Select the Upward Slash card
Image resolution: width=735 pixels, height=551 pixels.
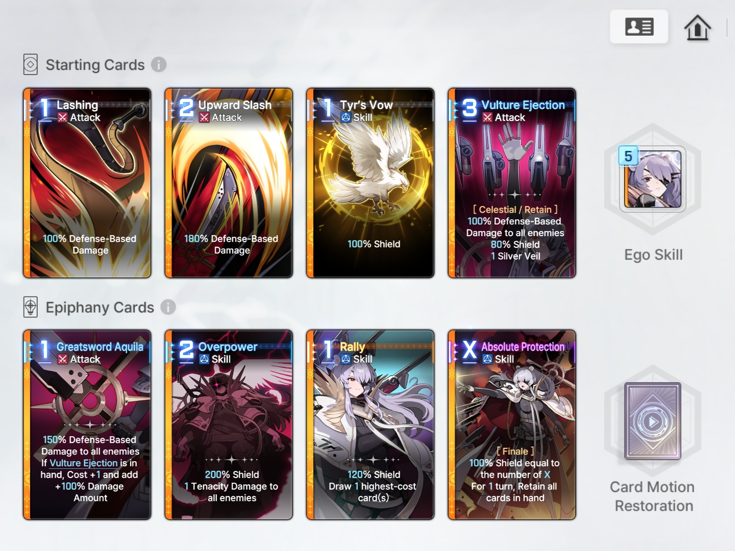tap(229, 183)
